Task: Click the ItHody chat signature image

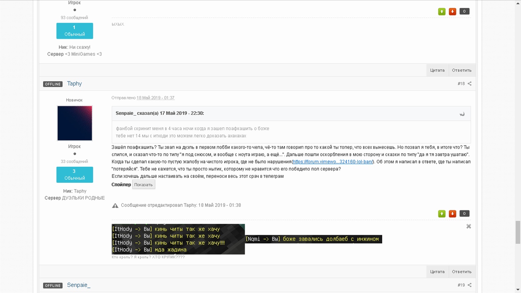Action: click(178, 239)
